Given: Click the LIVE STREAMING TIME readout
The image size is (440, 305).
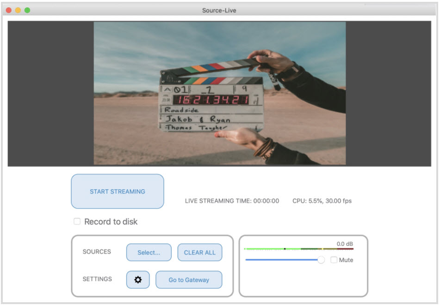Looking at the screenshot, I should [232, 201].
